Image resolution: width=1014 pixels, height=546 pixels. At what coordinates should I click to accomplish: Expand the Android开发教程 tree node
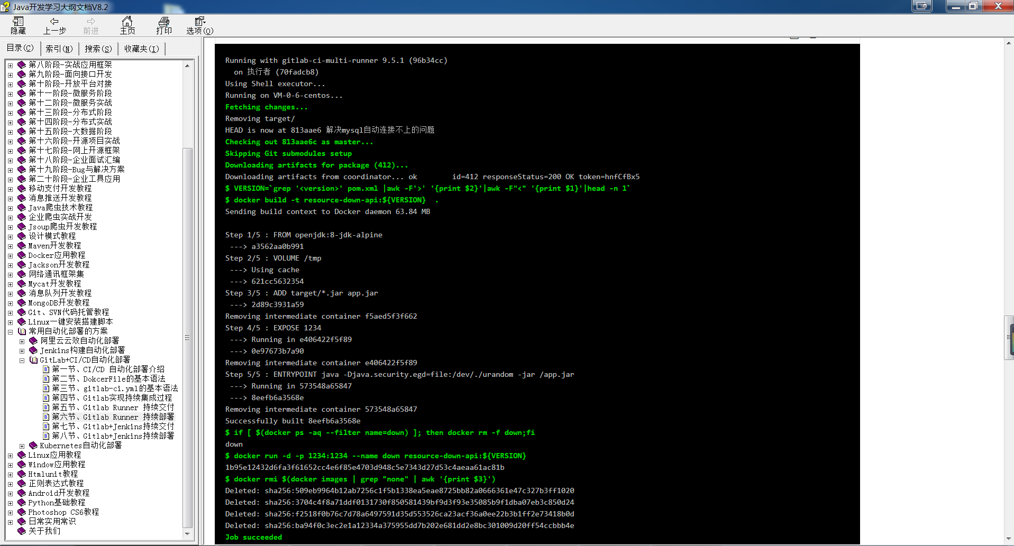pos(10,494)
